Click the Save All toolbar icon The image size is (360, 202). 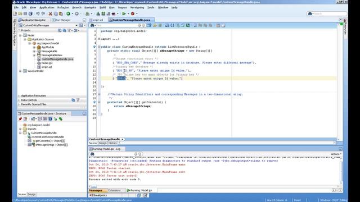pos(30,13)
